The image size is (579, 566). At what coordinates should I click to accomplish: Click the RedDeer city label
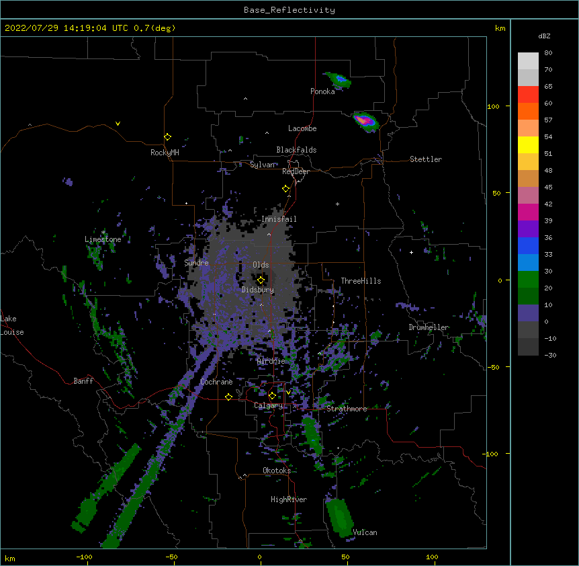point(296,171)
